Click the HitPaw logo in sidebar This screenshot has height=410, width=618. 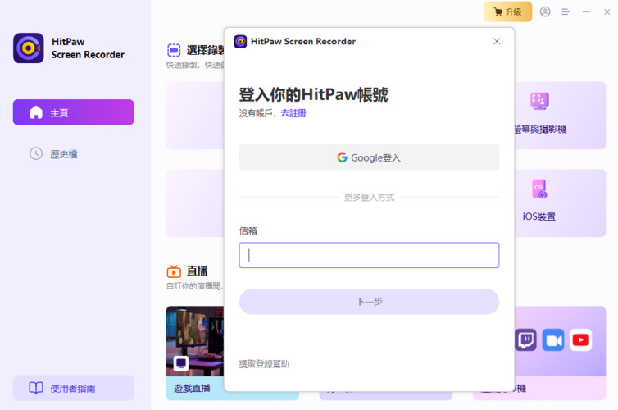(x=29, y=48)
